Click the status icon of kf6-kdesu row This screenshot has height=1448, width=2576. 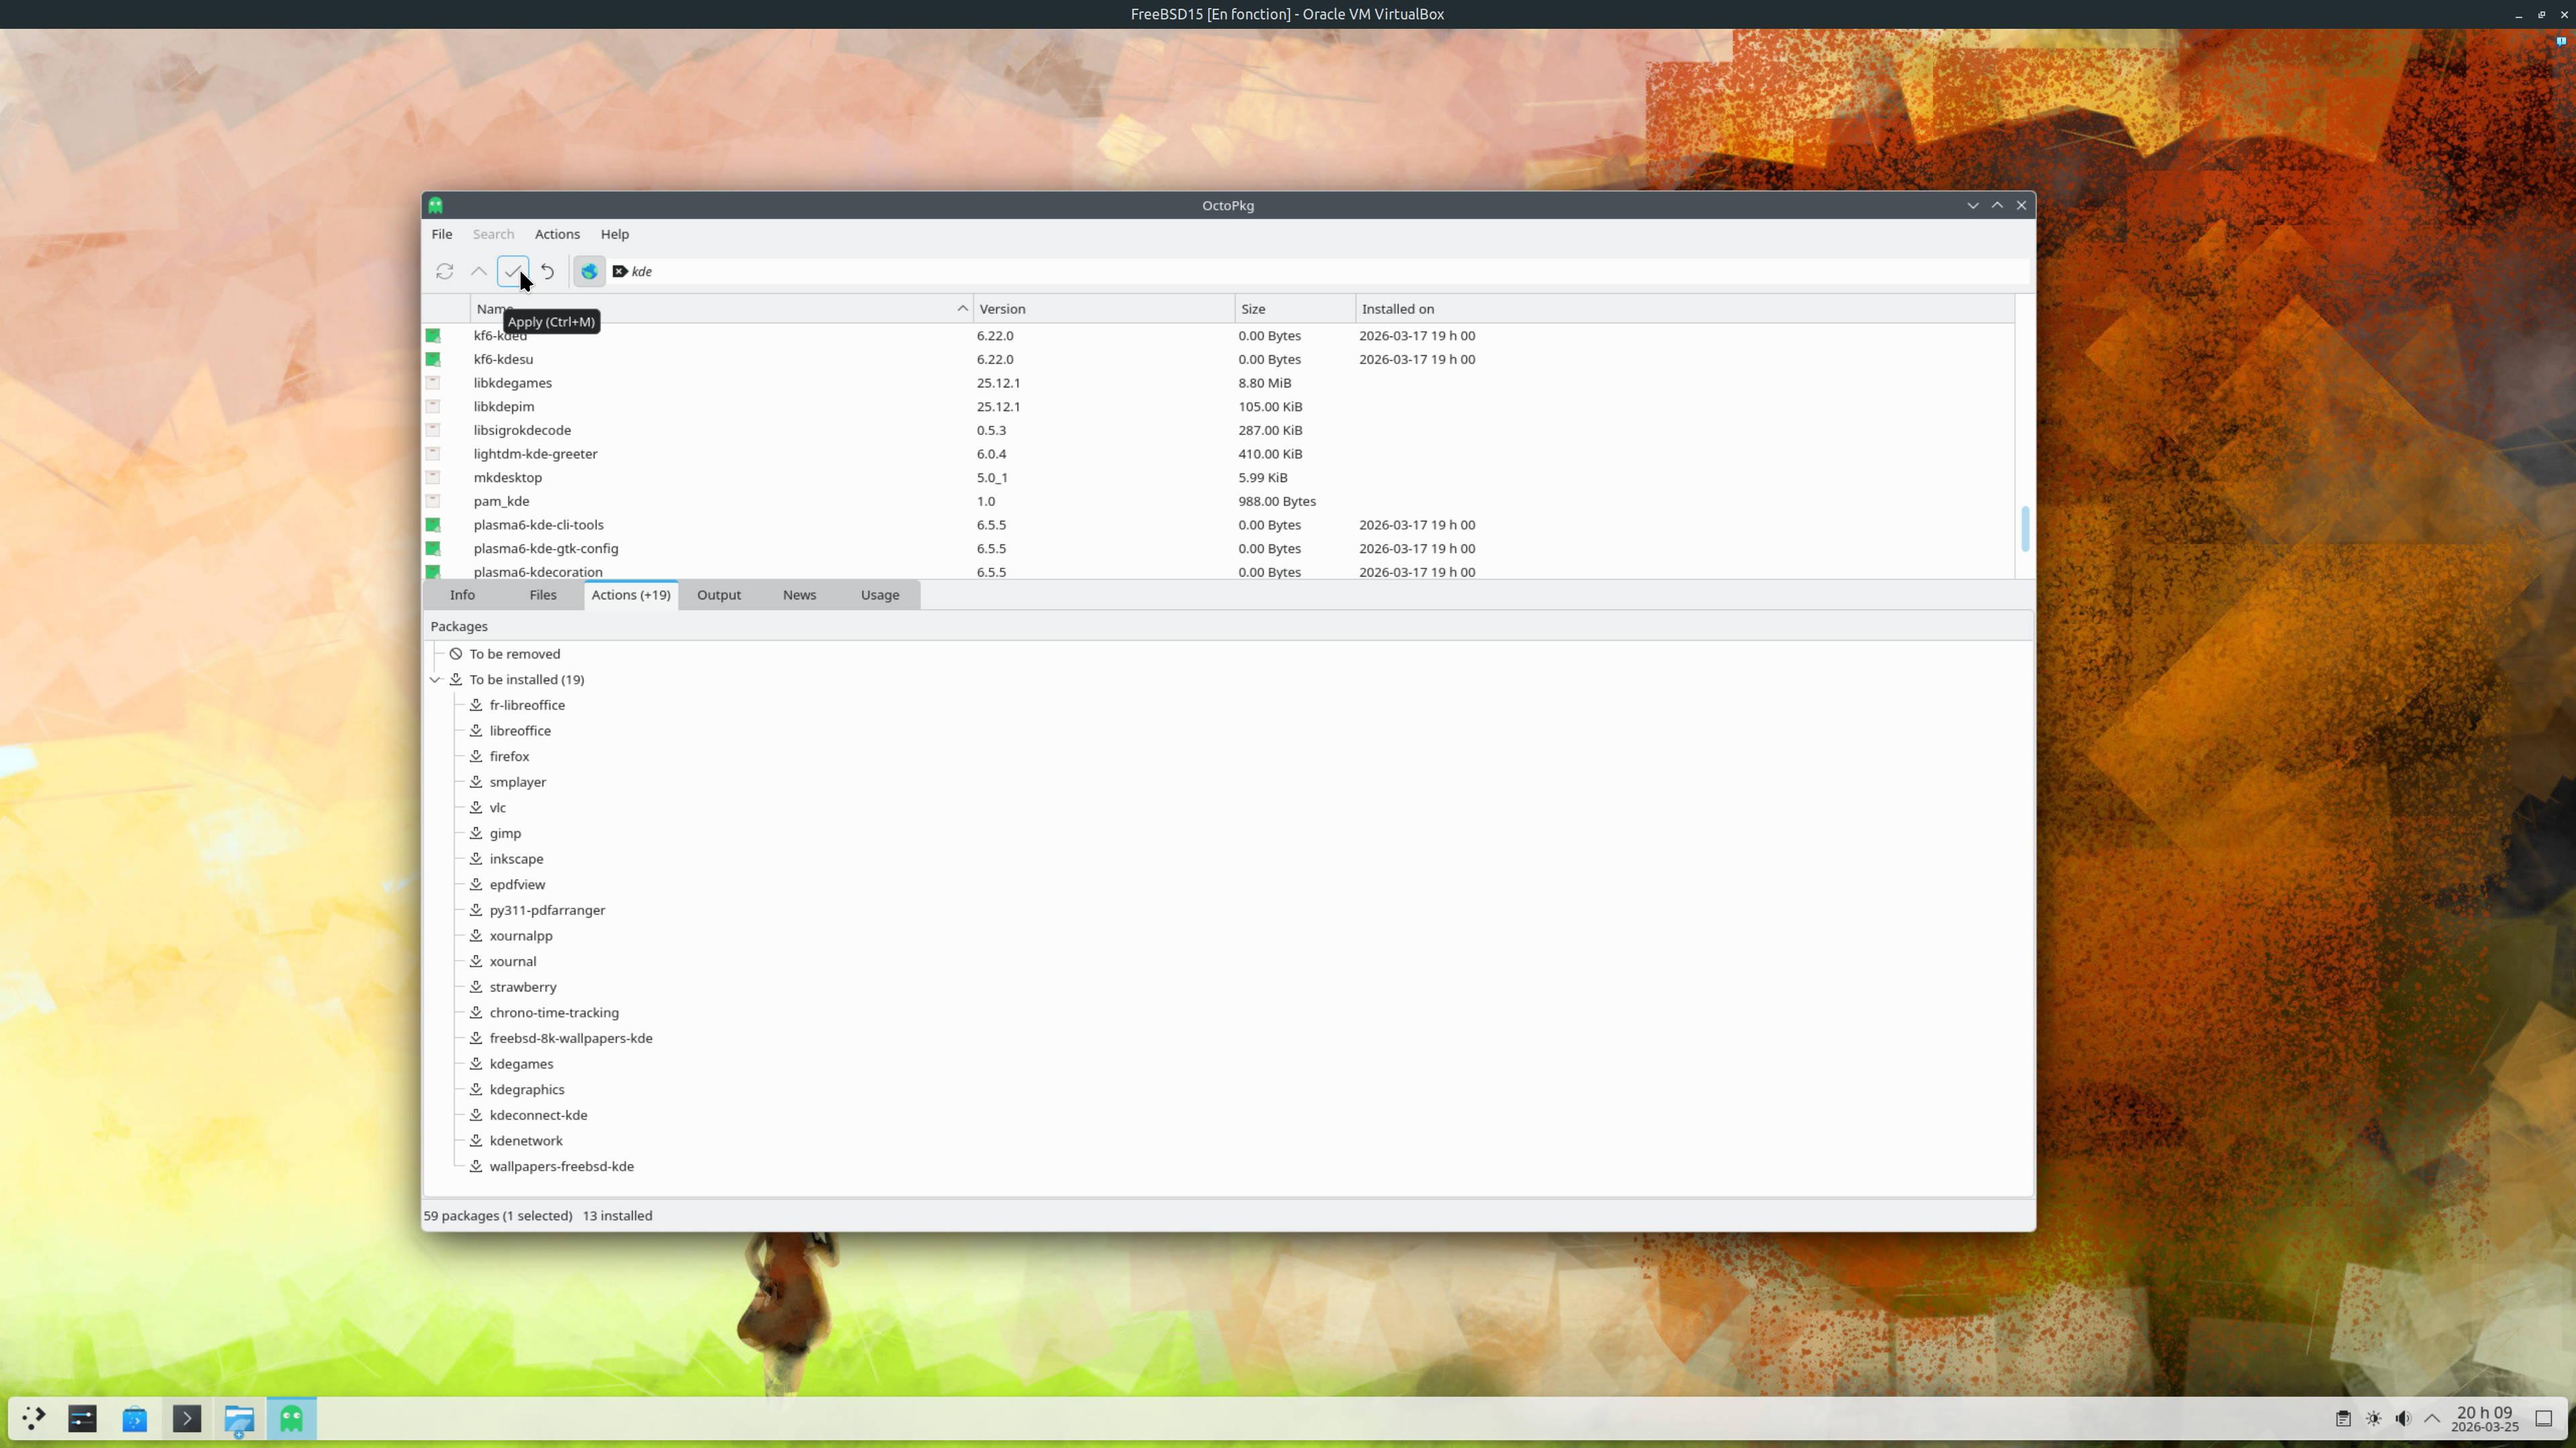[433, 359]
